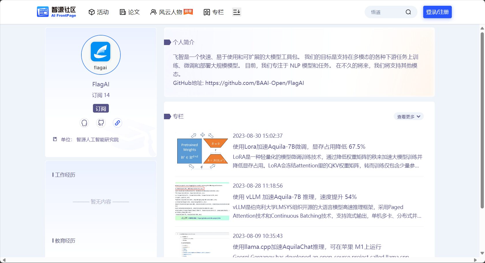Screen dimensions: 485x263
Task: Click 智源人工智能研究院 text
Action: [x=98, y=140]
